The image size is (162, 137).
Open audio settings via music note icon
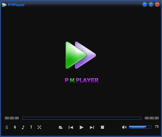pyautogui.click(x=23, y=127)
